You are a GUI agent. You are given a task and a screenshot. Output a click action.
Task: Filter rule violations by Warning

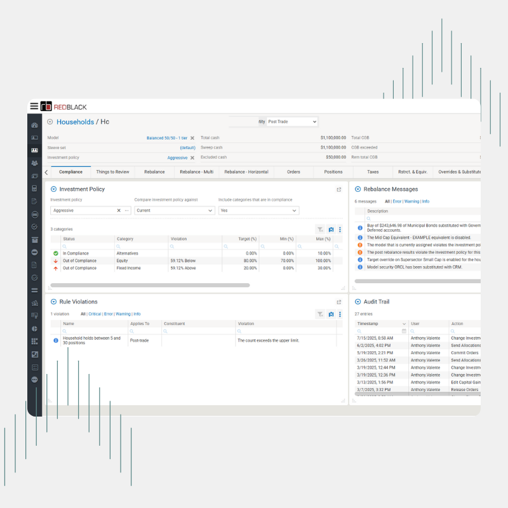tap(123, 314)
